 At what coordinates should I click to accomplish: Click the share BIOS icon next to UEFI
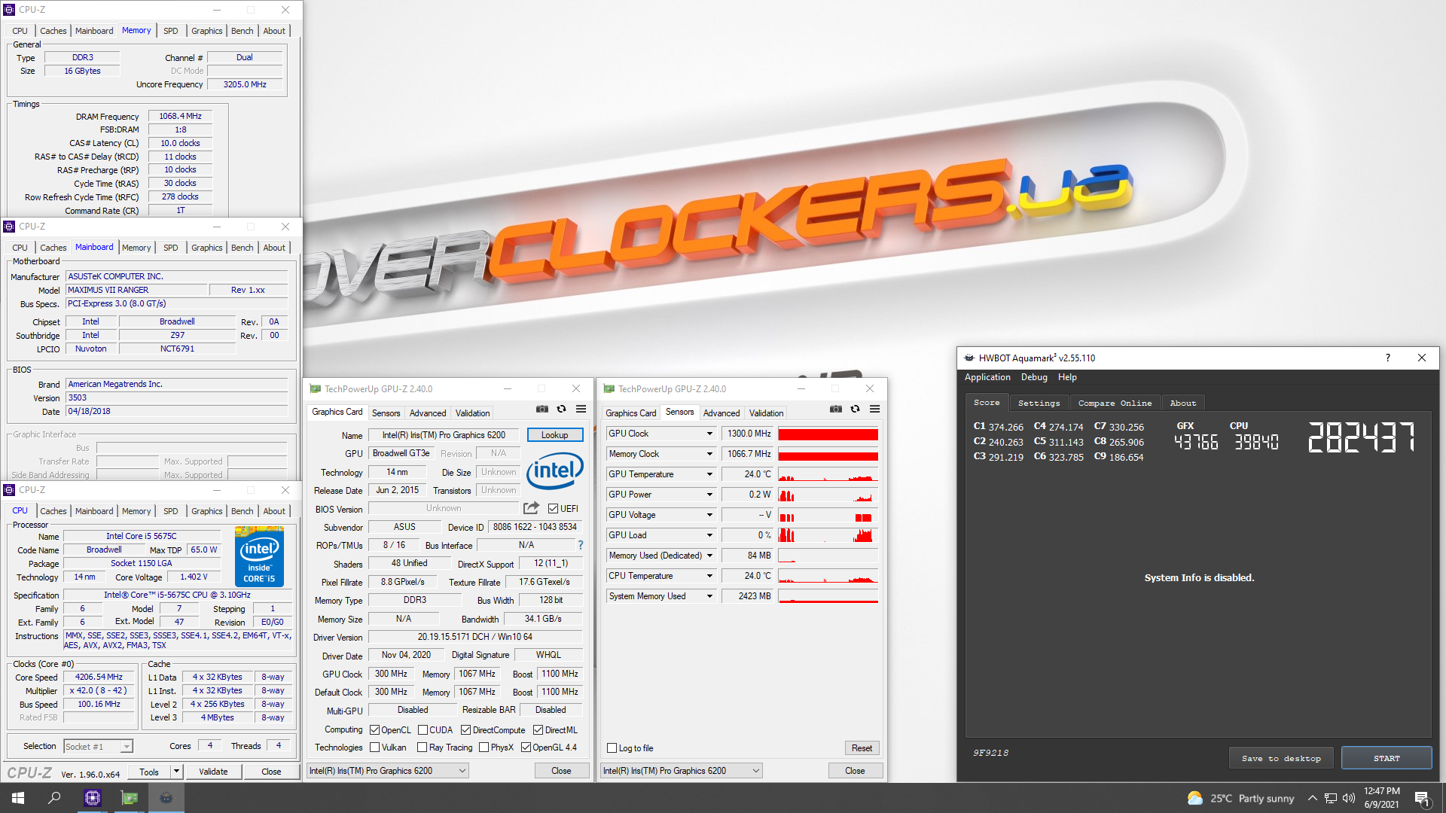[532, 508]
